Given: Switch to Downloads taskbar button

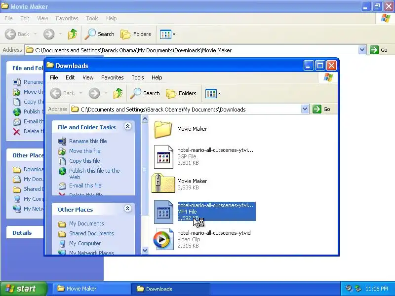Looking at the screenshot, I should (170, 289).
